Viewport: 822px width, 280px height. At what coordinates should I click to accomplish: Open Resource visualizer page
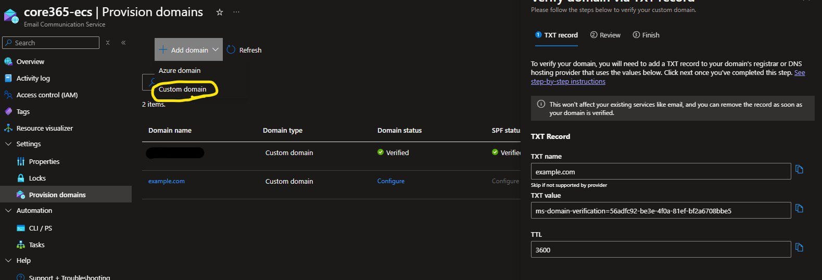pos(45,128)
